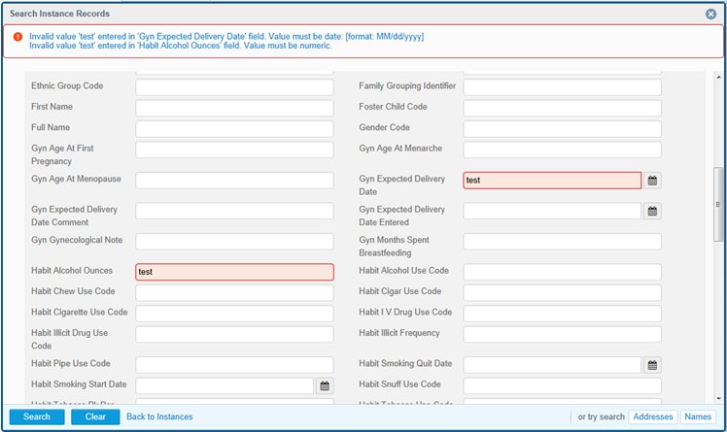727x432 pixels.
Task: Click the Habit Alcohol Ounces field
Action: tap(234, 272)
